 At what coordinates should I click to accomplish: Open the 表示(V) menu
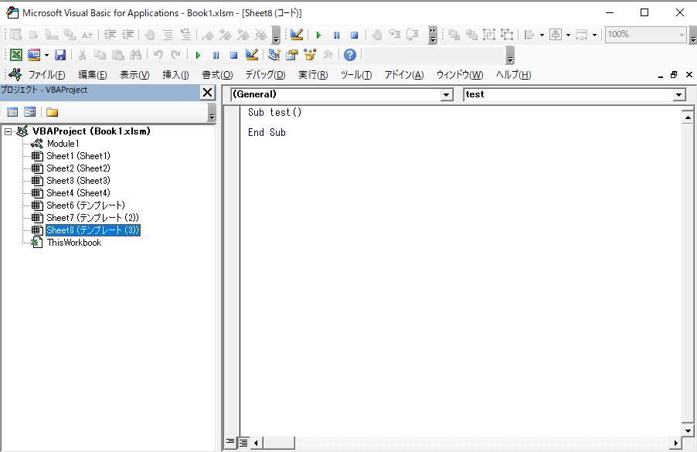[x=134, y=75]
